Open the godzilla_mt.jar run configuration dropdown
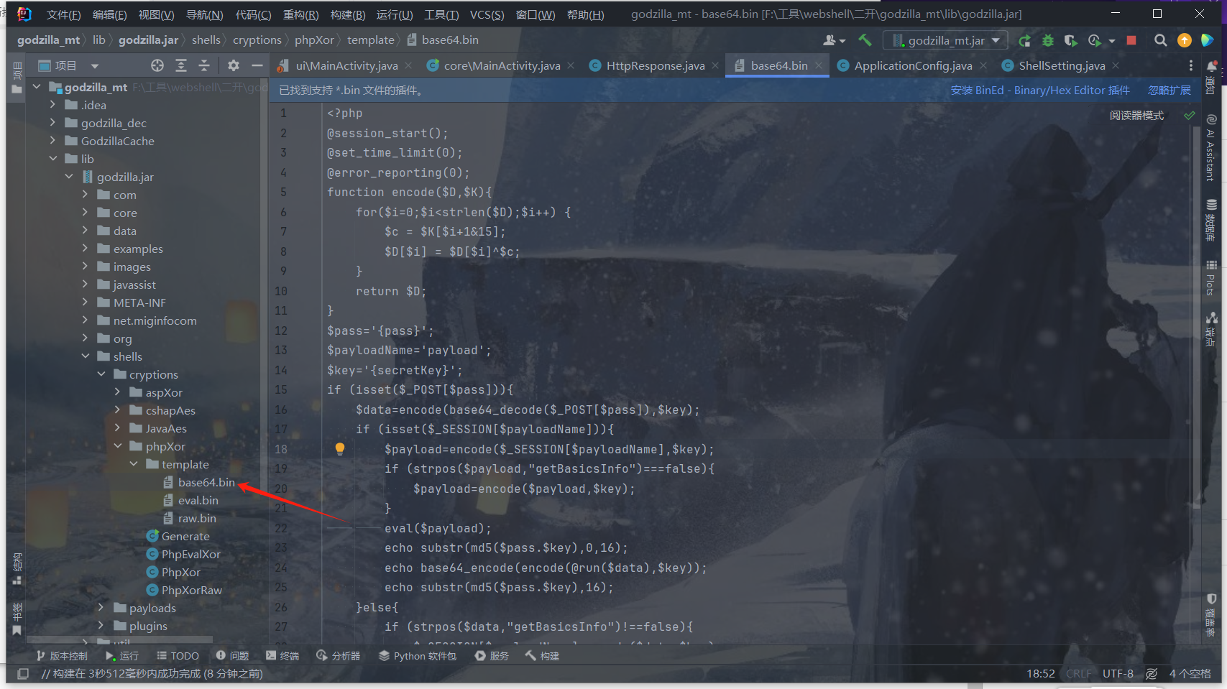This screenshot has height=689, width=1227. click(946, 40)
